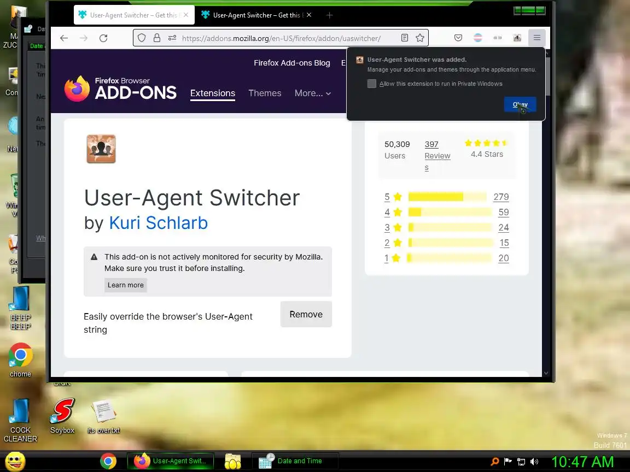Open the Firefox hamburger application menu
The image size is (630, 472).
click(537, 38)
